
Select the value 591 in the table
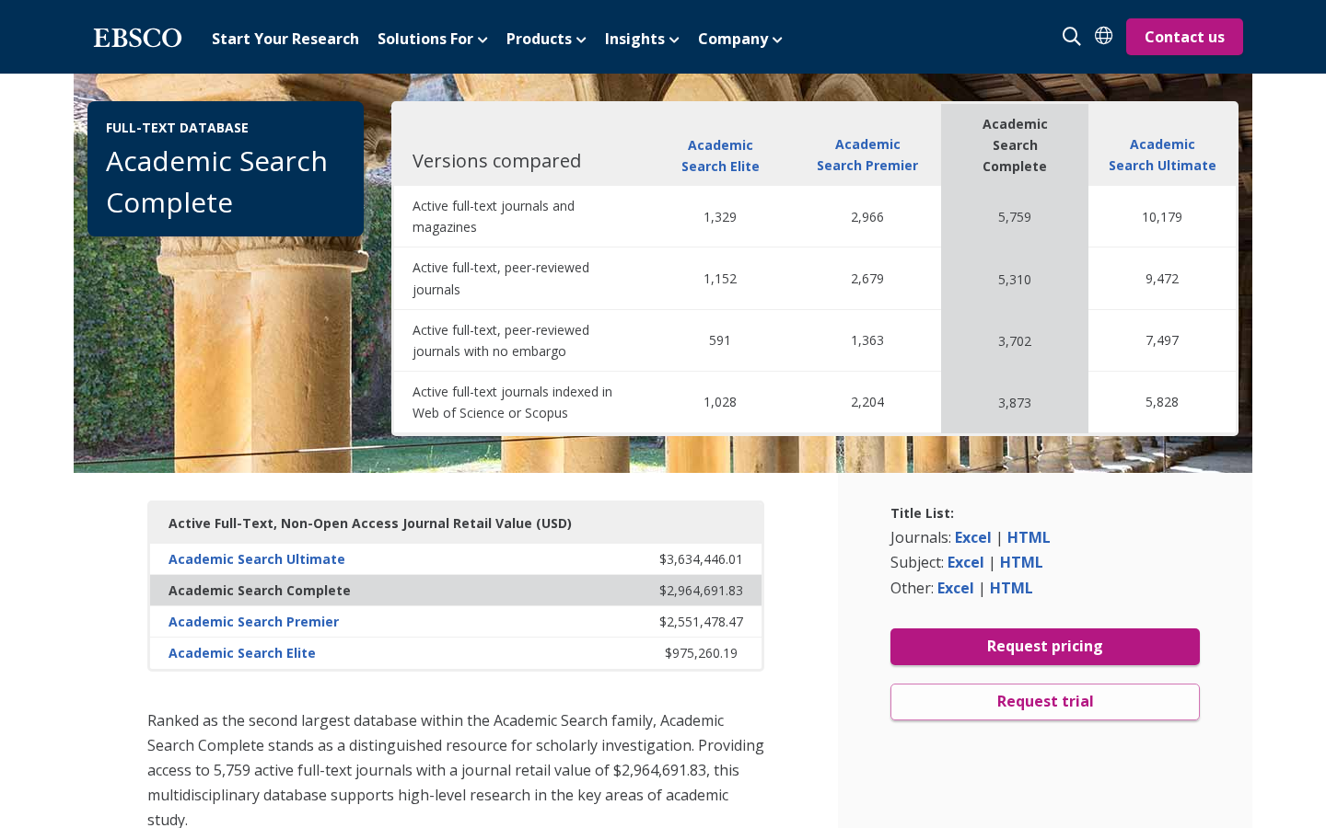point(720,340)
